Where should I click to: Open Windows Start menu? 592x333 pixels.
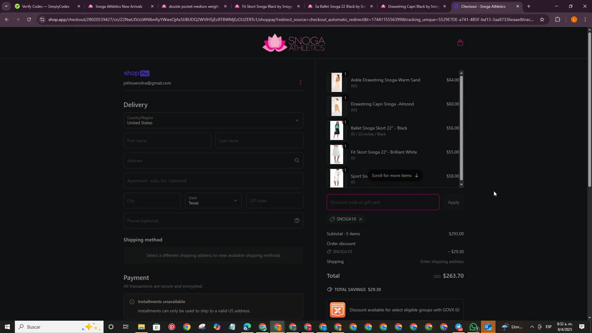[x=7, y=327]
